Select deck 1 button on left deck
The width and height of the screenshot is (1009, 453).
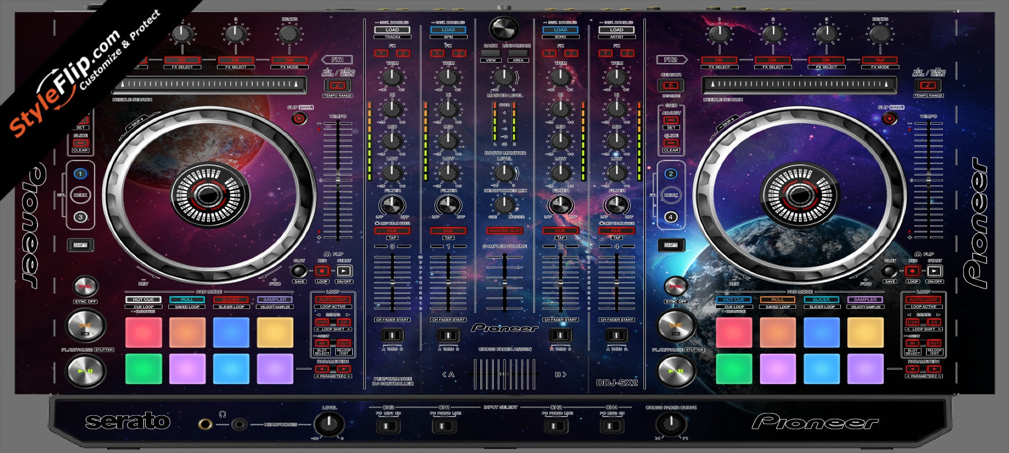81,173
